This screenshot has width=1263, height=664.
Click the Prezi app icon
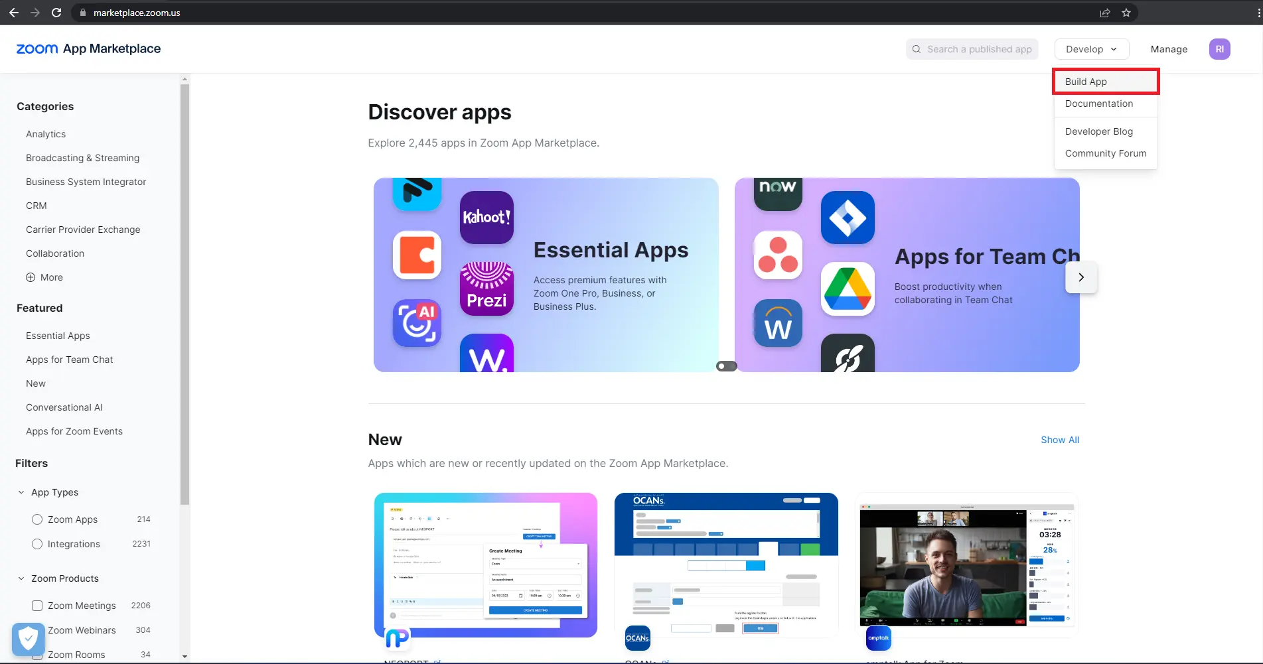pyautogui.click(x=486, y=289)
